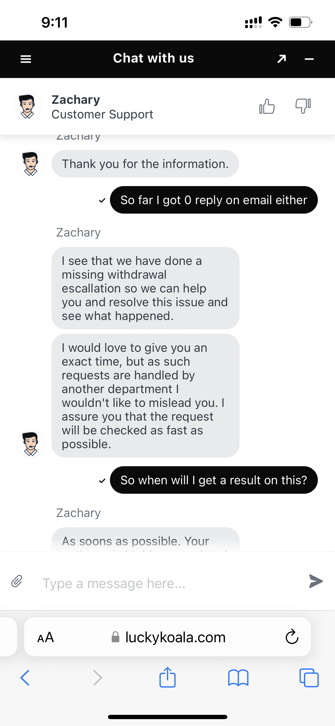Open the chat hamburger menu
The image size is (335, 726).
click(x=26, y=59)
